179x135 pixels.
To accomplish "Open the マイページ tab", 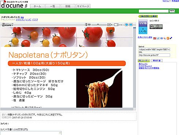I will 83,6.
